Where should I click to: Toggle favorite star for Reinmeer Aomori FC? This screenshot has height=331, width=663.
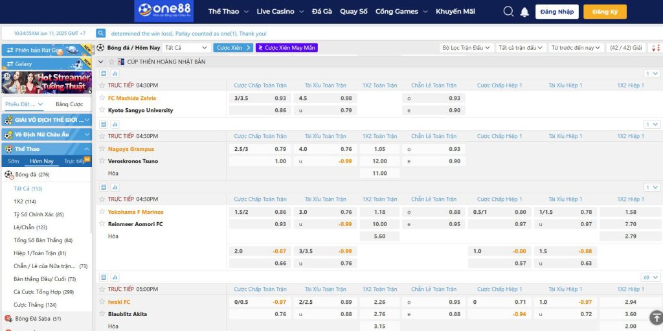pos(102,224)
